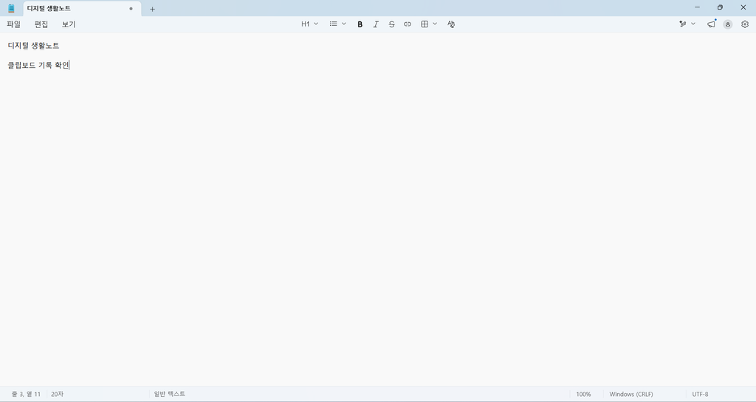
Task: Close tab via unsaved dot indicator
Action: click(x=131, y=9)
